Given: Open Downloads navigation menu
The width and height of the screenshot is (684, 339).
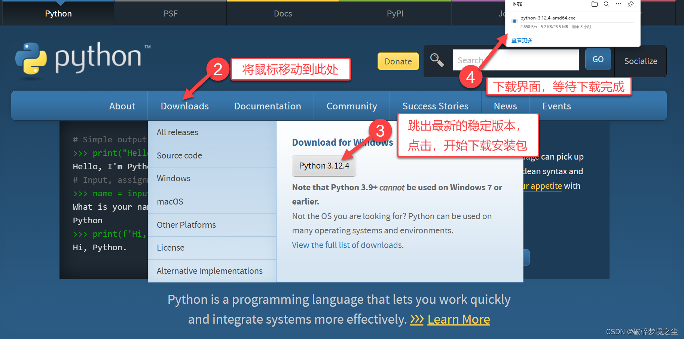Looking at the screenshot, I should [185, 106].
